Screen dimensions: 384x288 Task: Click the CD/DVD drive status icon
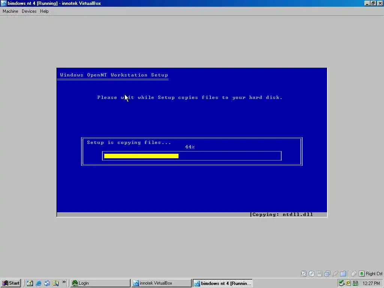pyautogui.click(x=312, y=273)
